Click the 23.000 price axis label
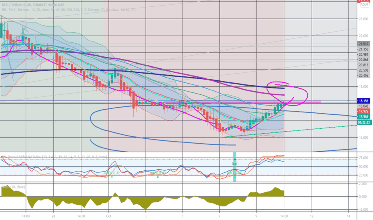373x220 pixels. [363, 19]
